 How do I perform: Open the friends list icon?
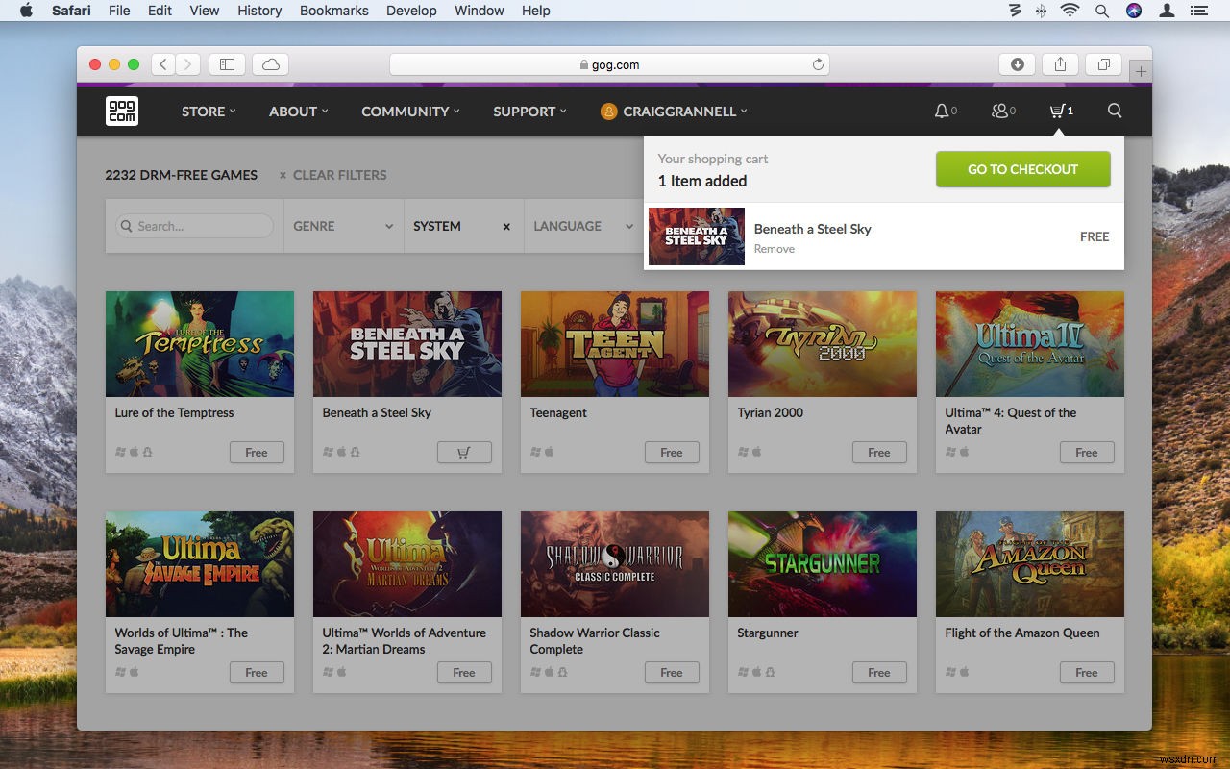999,111
